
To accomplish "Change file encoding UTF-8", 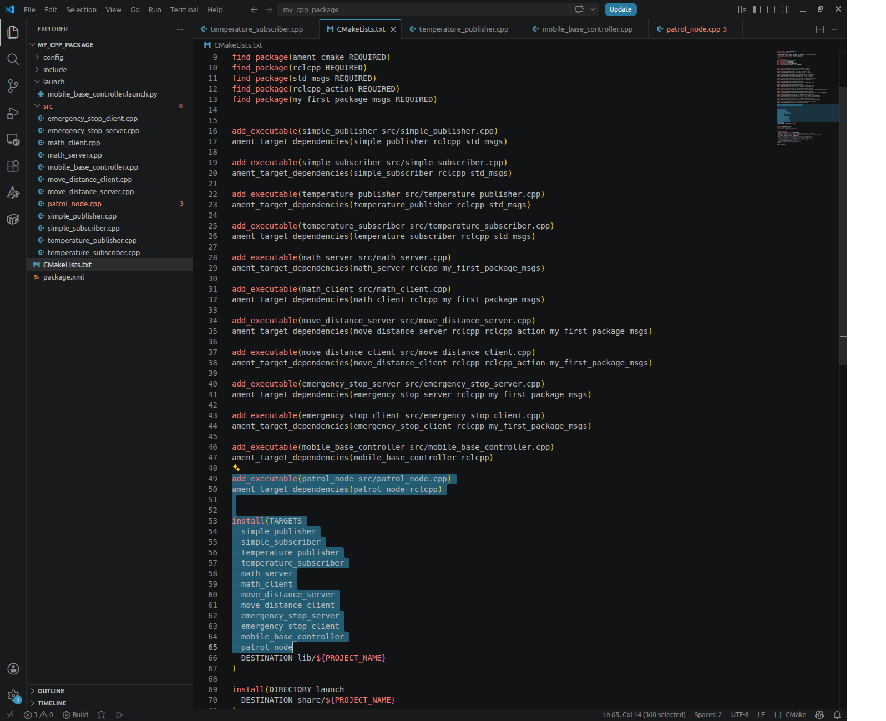I will click(x=740, y=715).
